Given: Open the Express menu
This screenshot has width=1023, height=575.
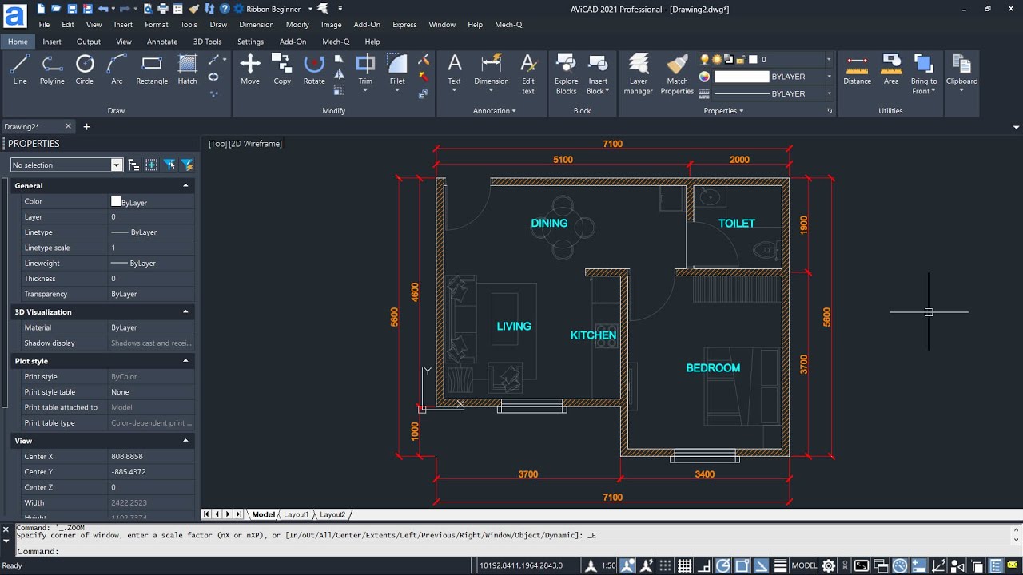Looking at the screenshot, I should click(x=404, y=25).
